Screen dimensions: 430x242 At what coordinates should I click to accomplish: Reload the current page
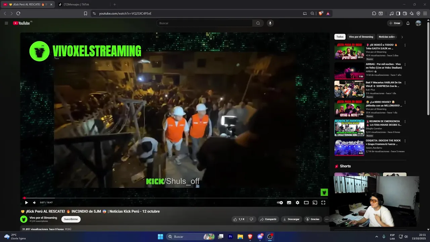pos(18,13)
